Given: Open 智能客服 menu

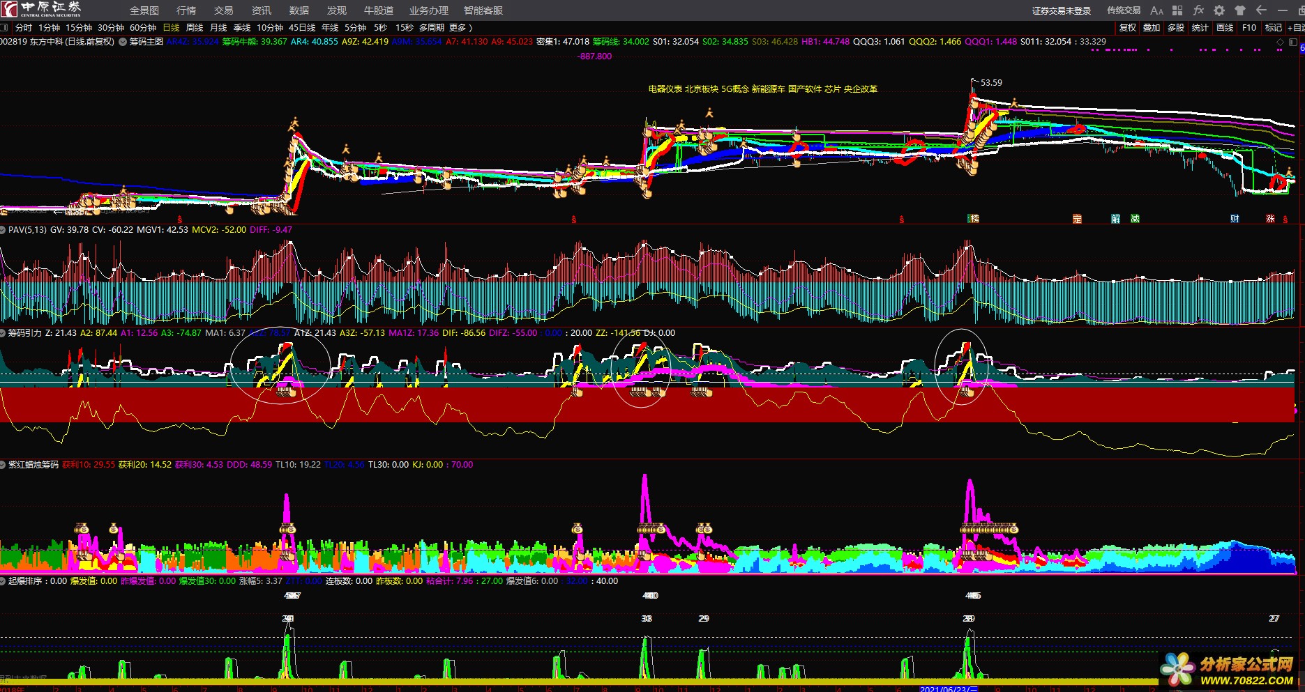Looking at the screenshot, I should (483, 10).
